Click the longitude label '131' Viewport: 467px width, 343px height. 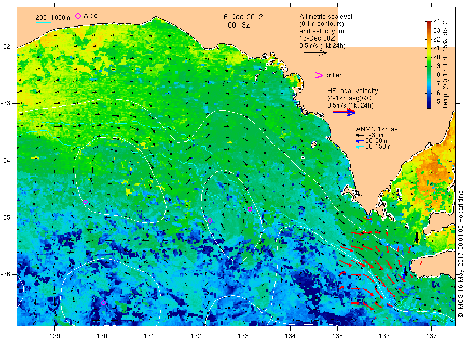149,336
